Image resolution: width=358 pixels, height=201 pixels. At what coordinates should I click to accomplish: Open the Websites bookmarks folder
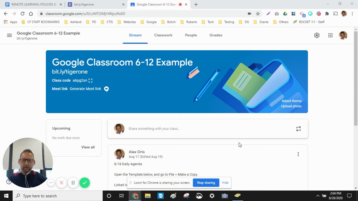(x=126, y=22)
